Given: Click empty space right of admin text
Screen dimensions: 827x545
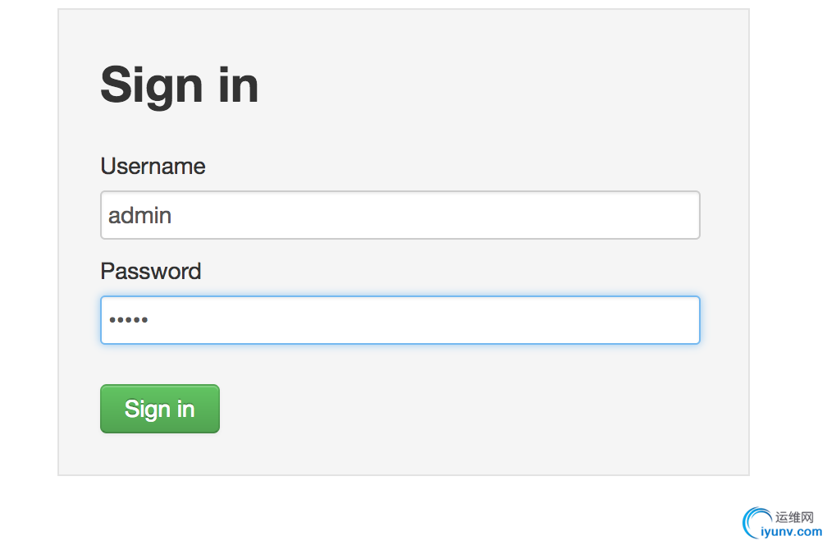Looking at the screenshot, I should point(432,215).
